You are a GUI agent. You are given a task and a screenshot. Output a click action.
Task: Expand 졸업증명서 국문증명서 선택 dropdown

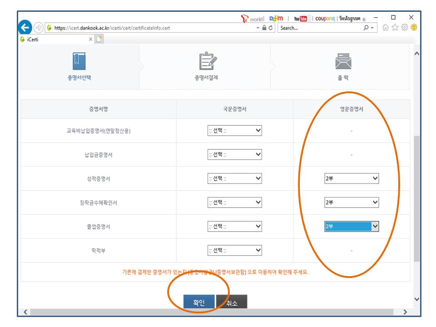pyautogui.click(x=234, y=226)
